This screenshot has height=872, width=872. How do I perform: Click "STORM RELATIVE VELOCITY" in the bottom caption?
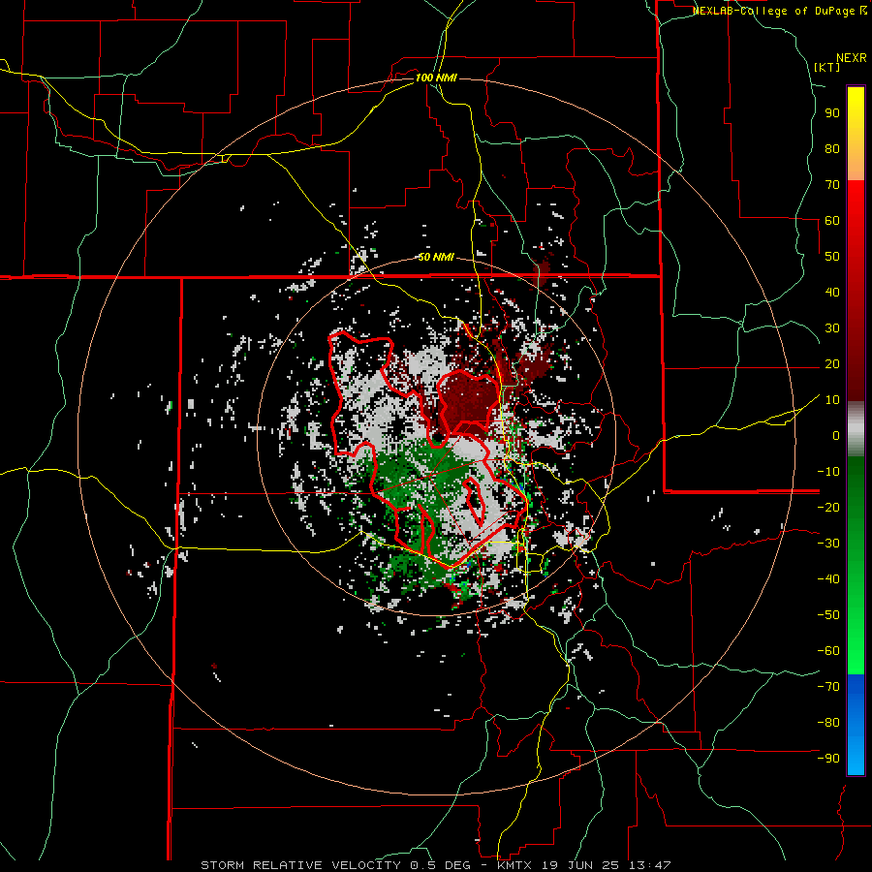pyautogui.click(x=300, y=865)
